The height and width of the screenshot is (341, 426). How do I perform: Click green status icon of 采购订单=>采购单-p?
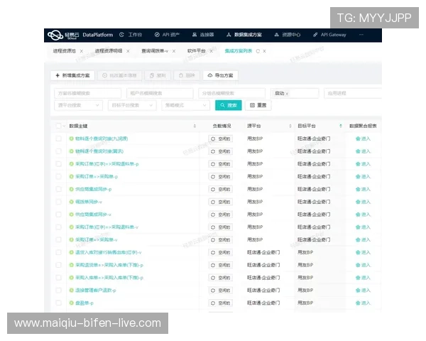[x=72, y=176]
